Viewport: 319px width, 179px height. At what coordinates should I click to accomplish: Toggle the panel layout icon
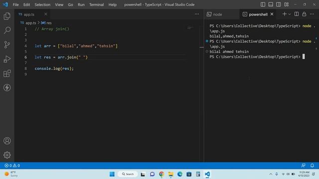pos(271,4)
